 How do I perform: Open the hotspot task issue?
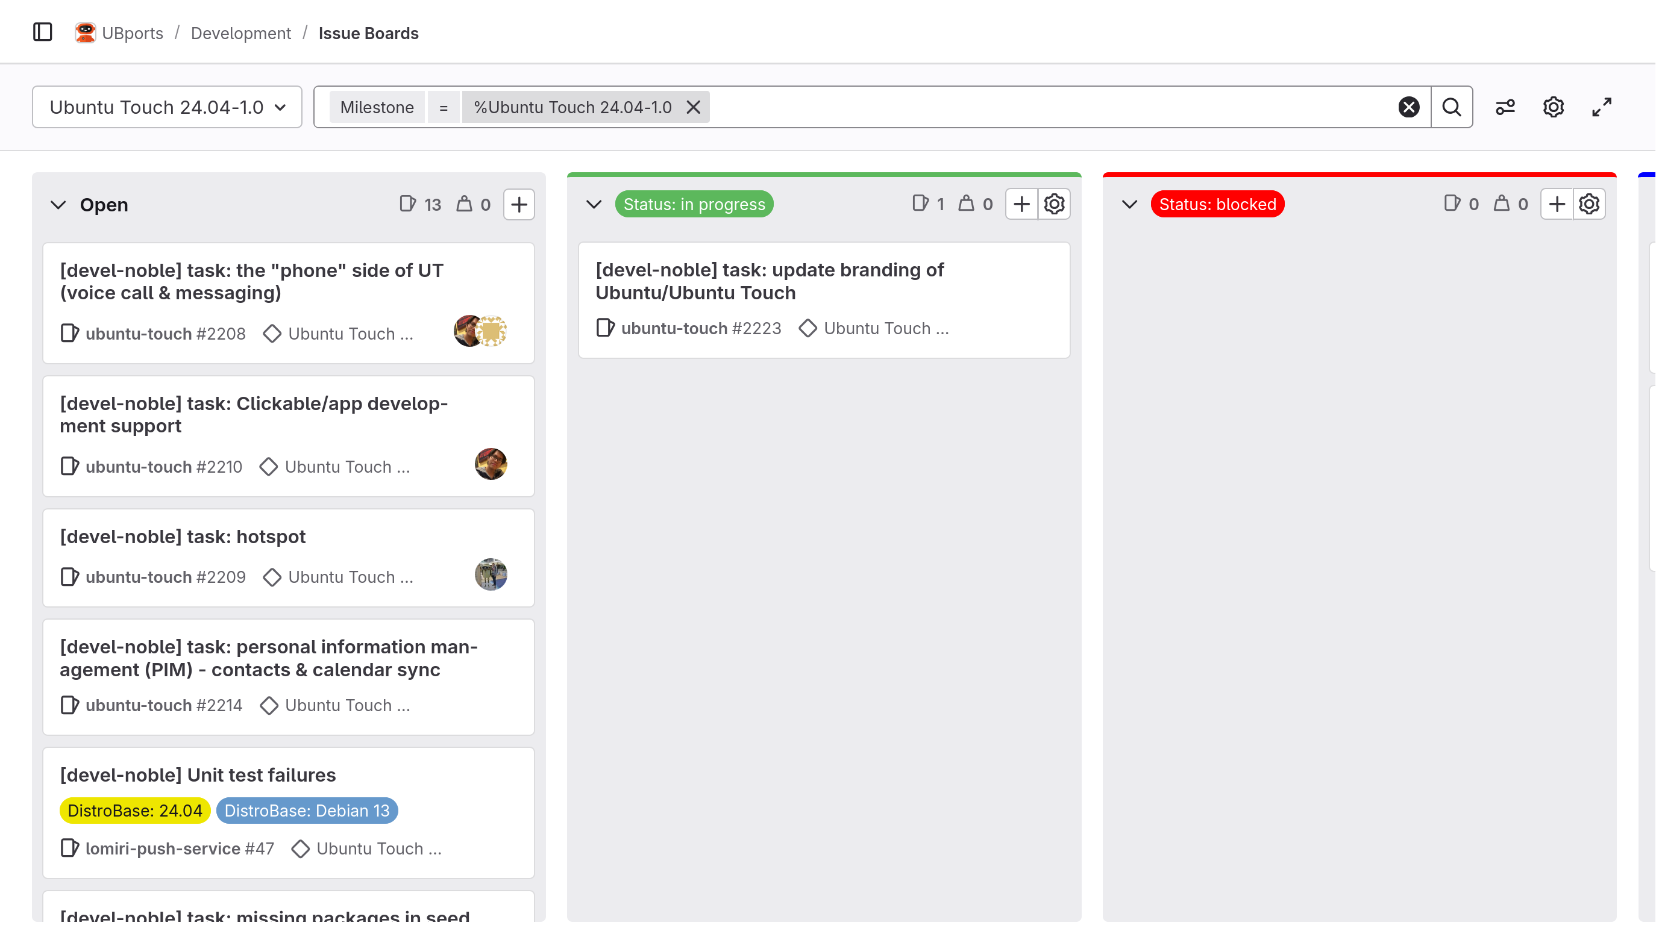click(183, 537)
